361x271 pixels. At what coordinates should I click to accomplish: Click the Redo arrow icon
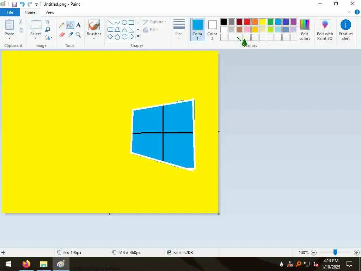point(30,4)
